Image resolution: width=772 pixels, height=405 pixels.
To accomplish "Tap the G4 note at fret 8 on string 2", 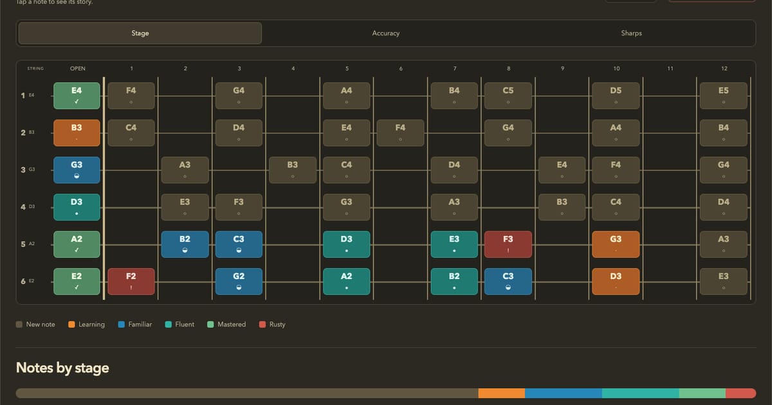I will coord(508,133).
